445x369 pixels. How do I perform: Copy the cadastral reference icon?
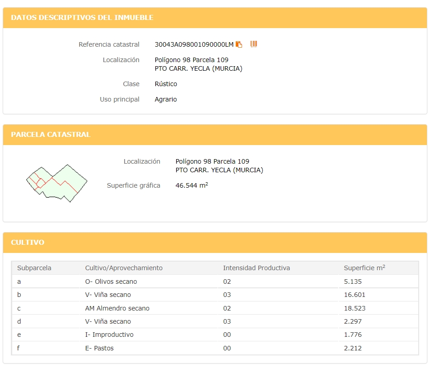(239, 44)
